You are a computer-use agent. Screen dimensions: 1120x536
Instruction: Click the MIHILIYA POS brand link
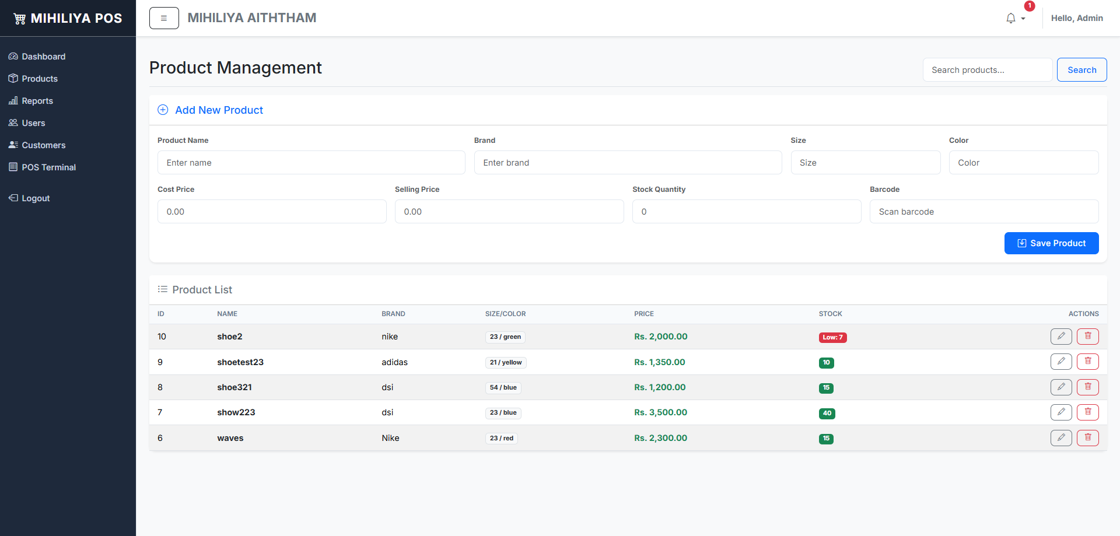pos(68,19)
